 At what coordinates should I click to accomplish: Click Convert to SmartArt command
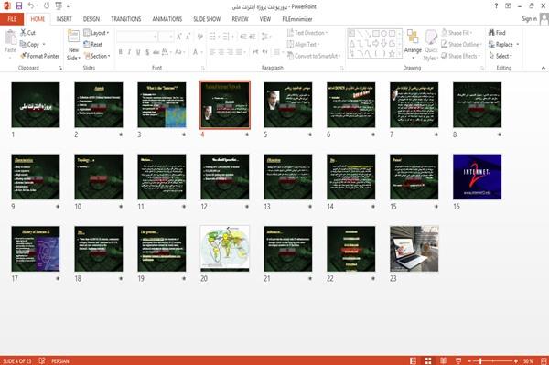313,56
